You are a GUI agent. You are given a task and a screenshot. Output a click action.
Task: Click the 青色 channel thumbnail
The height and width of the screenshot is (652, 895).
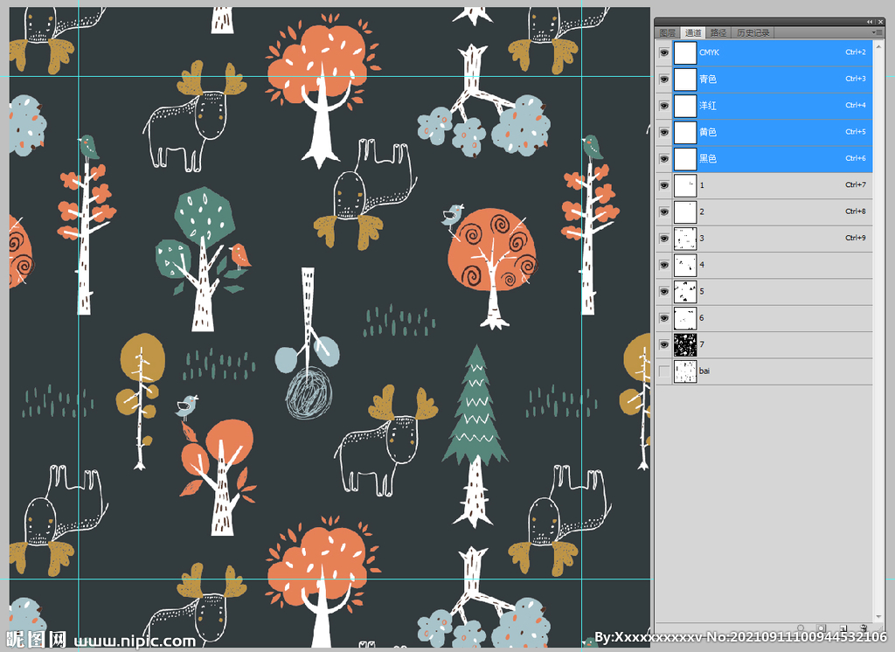[685, 80]
